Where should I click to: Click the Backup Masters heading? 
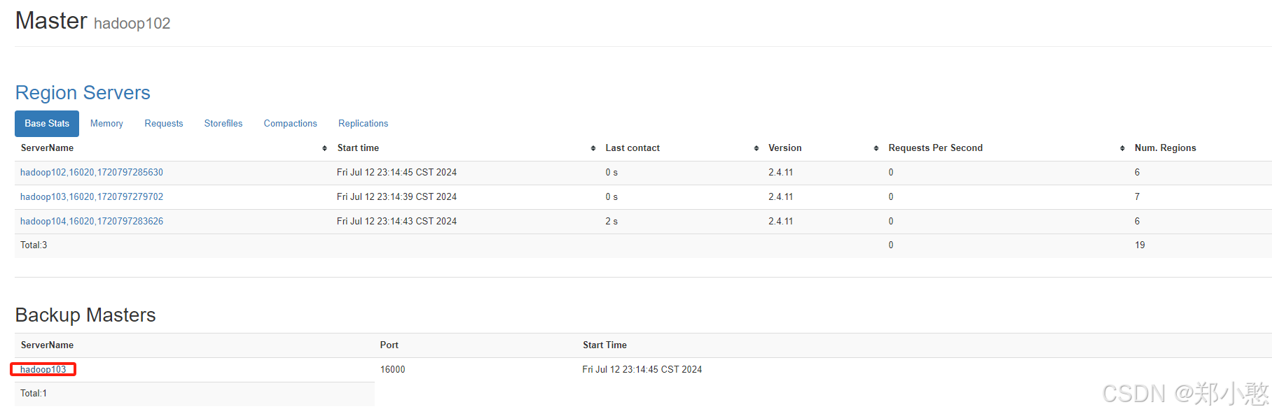(x=85, y=315)
